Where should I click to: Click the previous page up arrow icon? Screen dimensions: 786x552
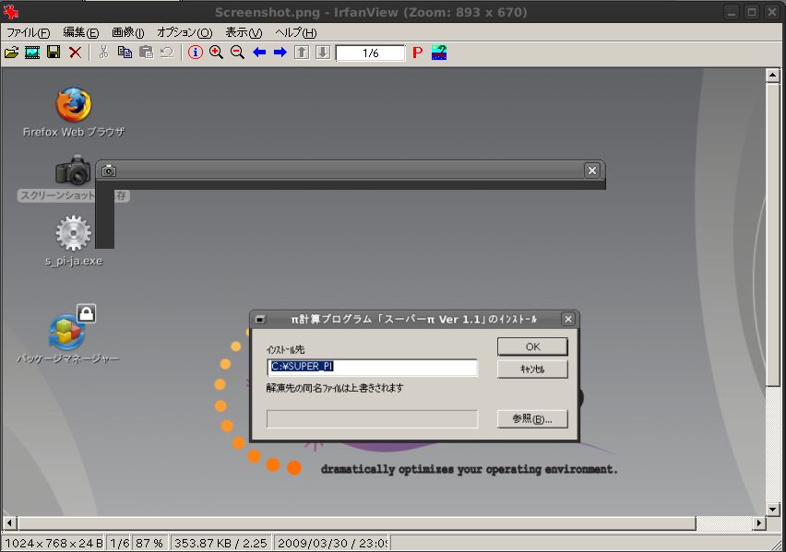[302, 53]
